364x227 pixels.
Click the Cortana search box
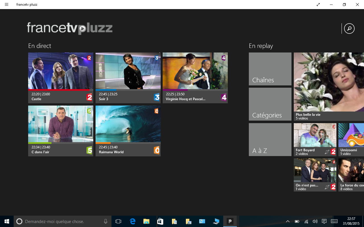[x=63, y=221]
